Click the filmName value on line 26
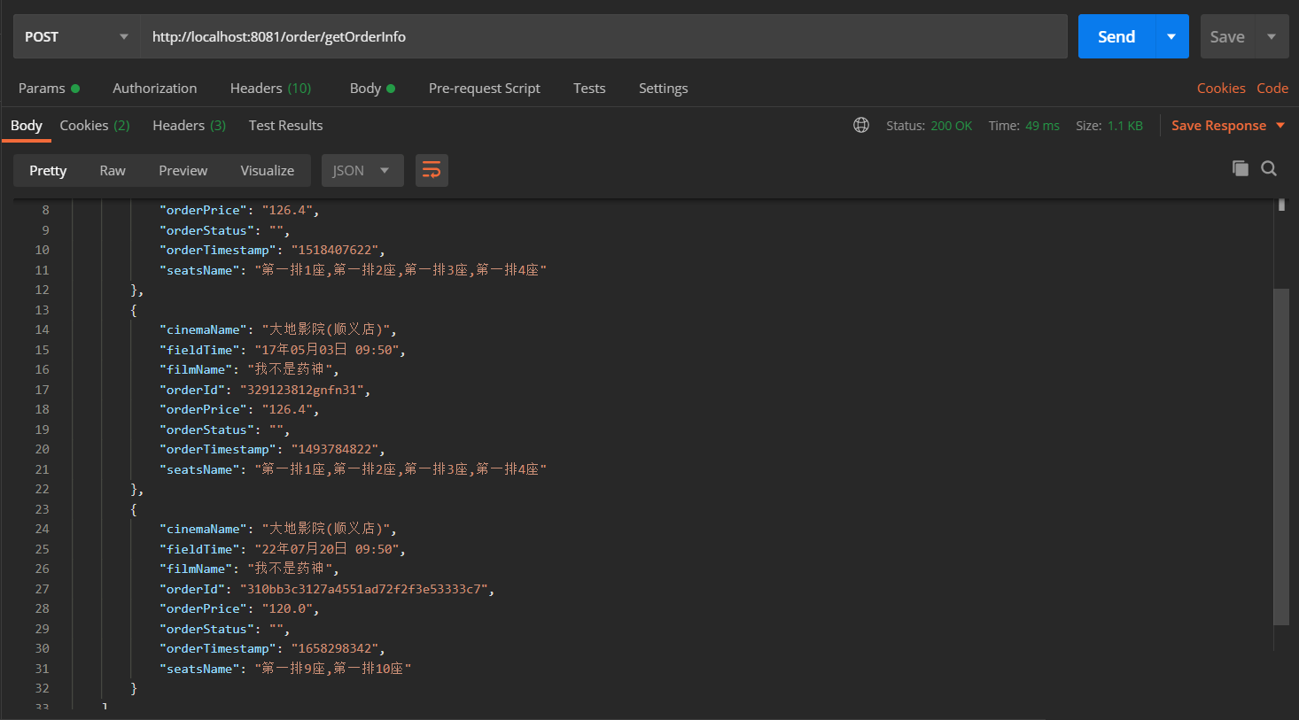This screenshot has width=1299, height=720. point(289,569)
